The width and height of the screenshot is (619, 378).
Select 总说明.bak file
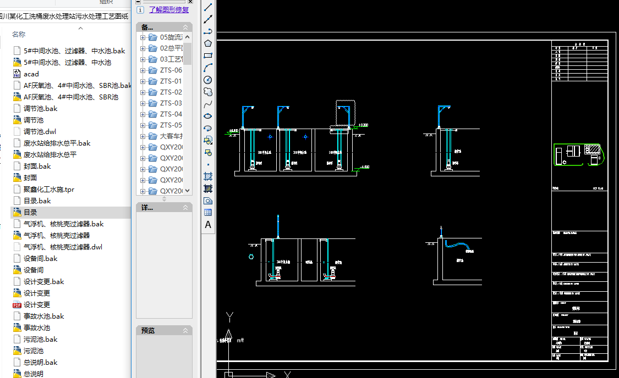(40, 362)
